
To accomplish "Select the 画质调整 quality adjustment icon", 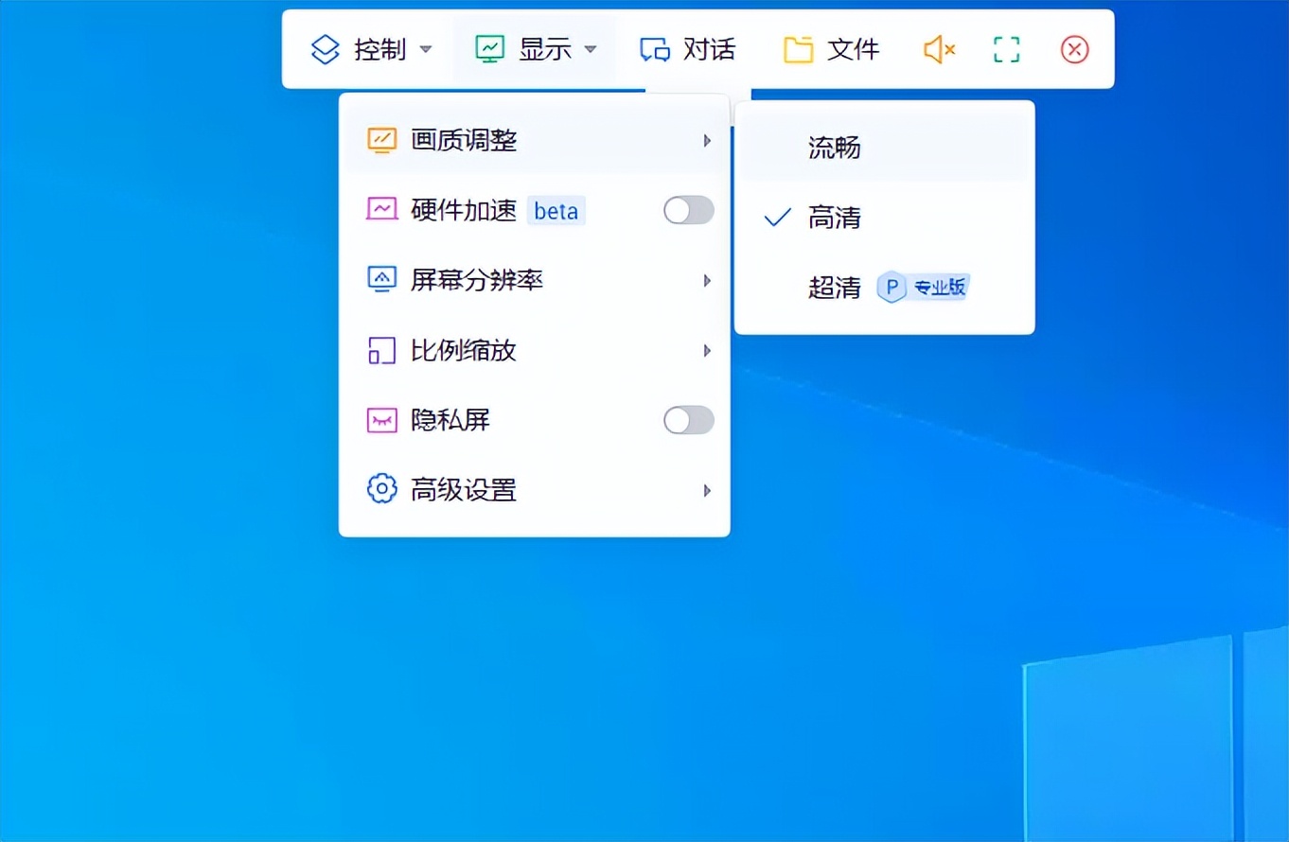I will [380, 139].
